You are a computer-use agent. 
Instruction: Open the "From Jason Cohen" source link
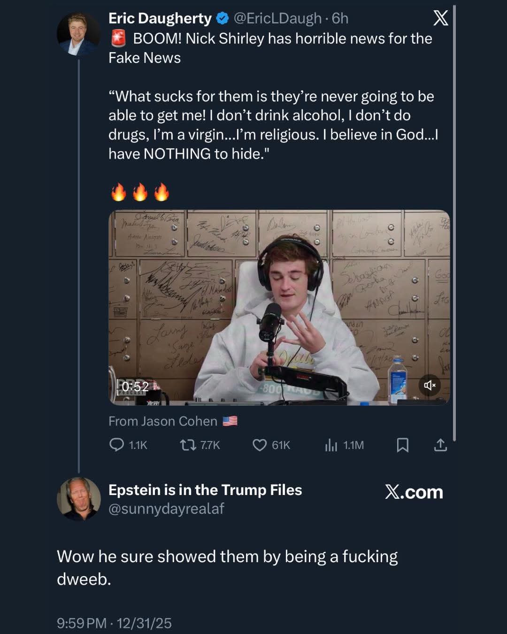(163, 421)
